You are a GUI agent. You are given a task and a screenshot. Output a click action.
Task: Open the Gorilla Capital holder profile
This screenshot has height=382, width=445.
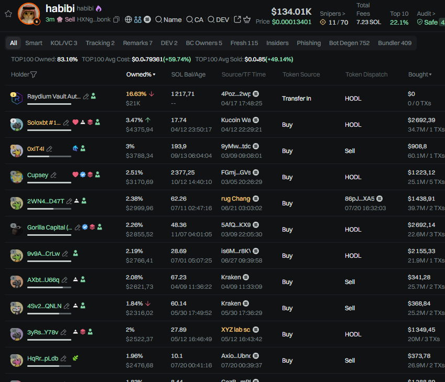coord(50,227)
